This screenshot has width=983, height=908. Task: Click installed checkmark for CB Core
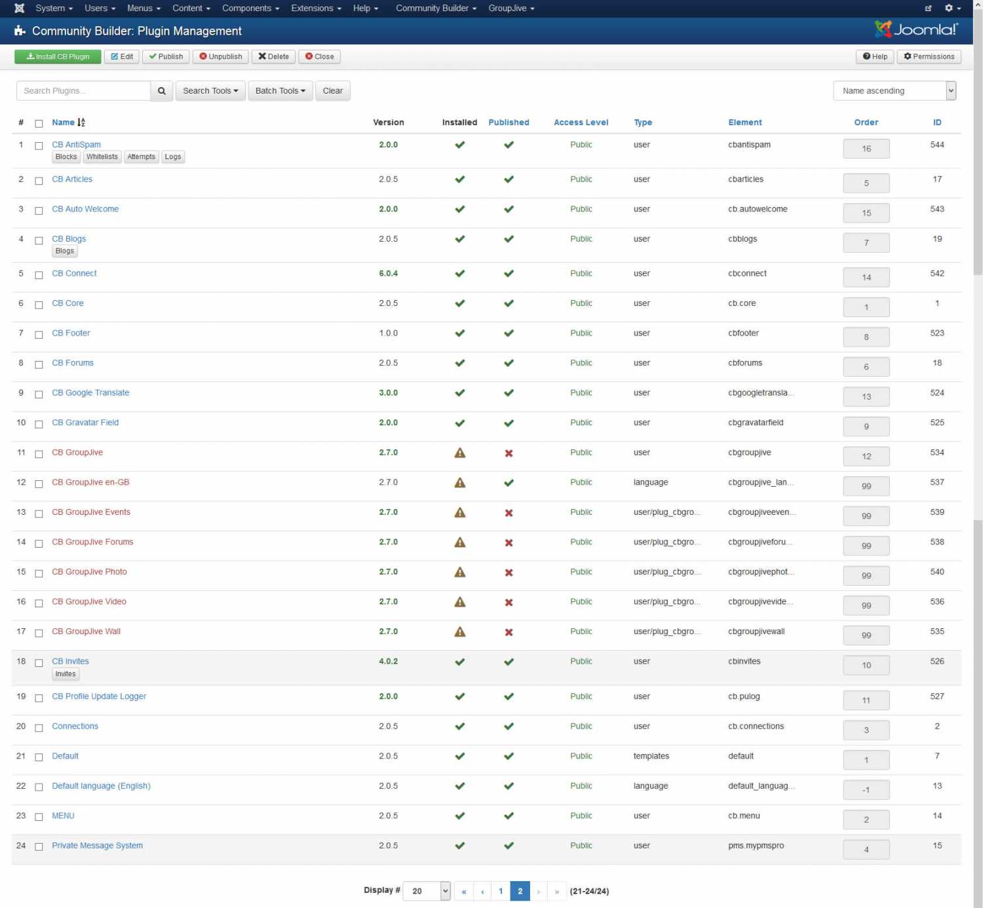click(x=460, y=303)
